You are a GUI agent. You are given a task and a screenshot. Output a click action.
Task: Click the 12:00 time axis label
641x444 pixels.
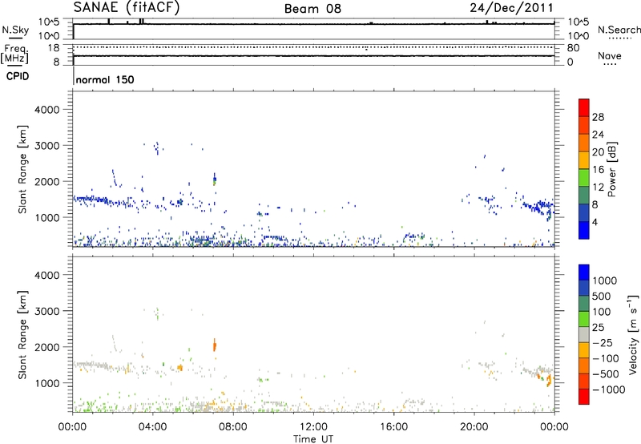click(x=313, y=427)
